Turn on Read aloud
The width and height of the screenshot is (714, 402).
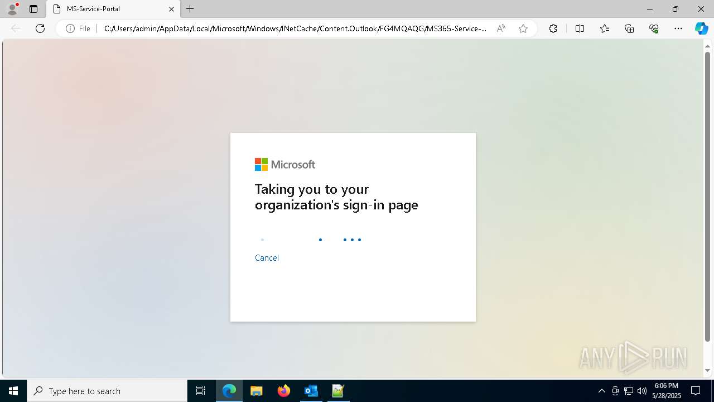(x=501, y=28)
